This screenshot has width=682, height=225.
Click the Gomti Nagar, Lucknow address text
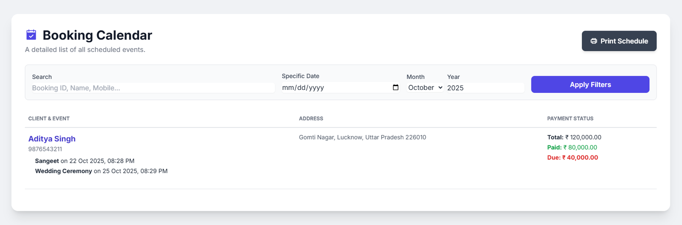click(x=362, y=137)
